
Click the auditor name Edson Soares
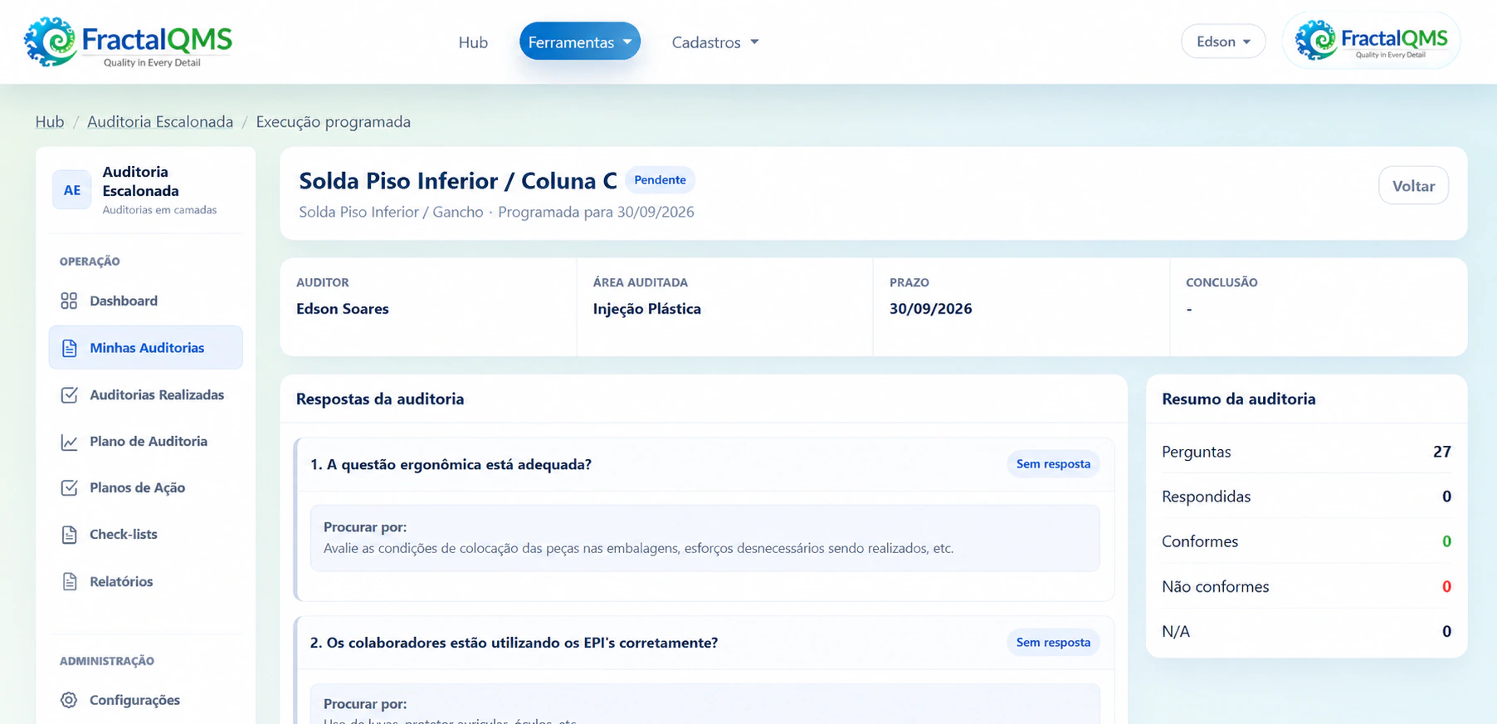click(x=343, y=309)
